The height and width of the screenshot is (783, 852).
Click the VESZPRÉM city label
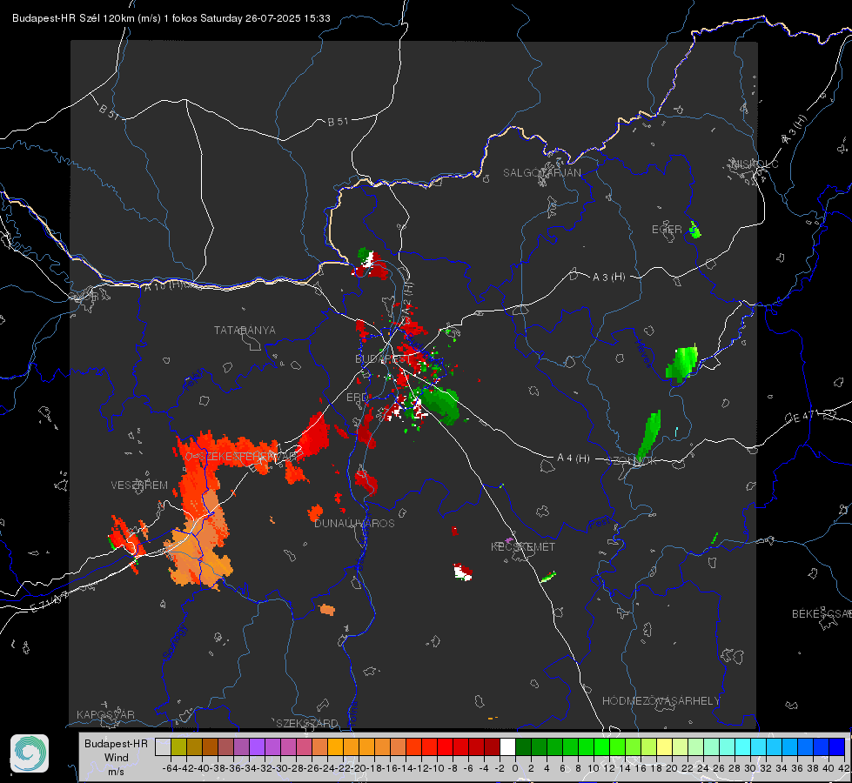coord(139,485)
